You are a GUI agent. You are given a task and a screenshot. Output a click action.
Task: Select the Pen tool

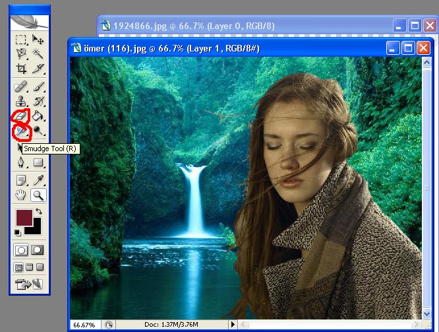pyautogui.click(x=21, y=162)
